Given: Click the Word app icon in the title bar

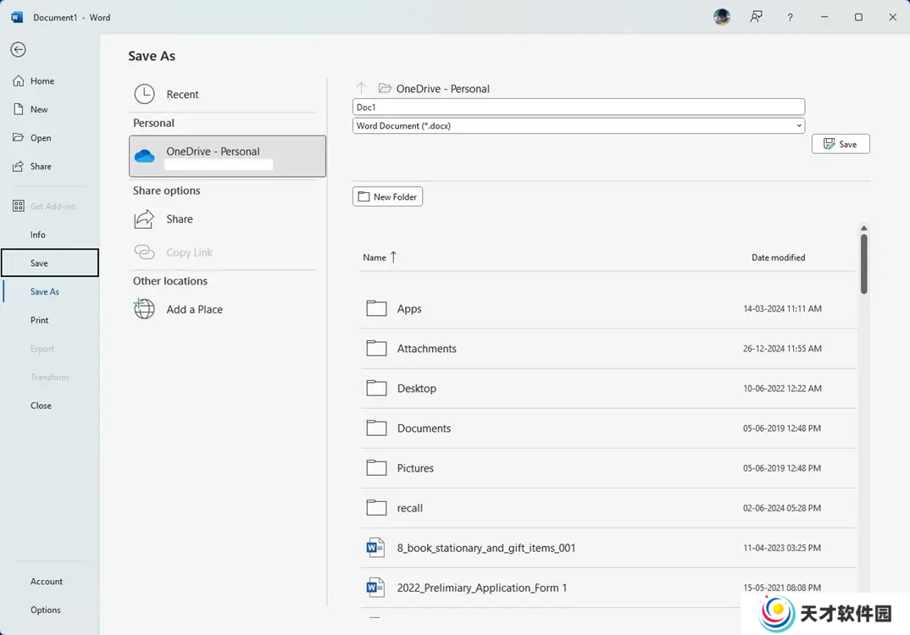Looking at the screenshot, I should pyautogui.click(x=18, y=17).
